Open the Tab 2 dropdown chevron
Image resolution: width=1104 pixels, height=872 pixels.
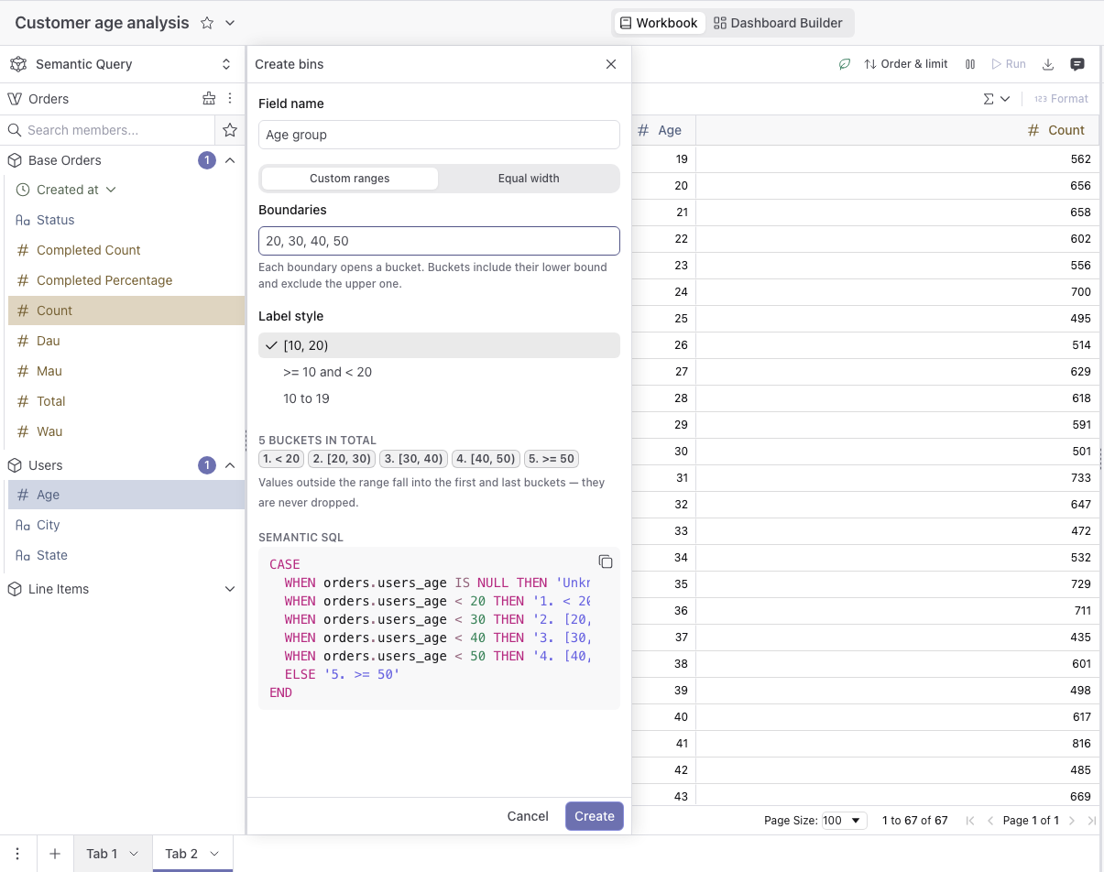pyautogui.click(x=214, y=854)
